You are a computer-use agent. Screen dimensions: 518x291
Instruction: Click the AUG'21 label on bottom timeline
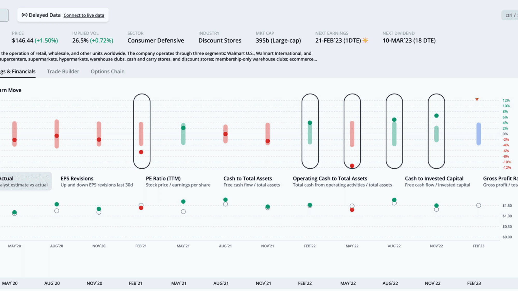[x=221, y=283]
